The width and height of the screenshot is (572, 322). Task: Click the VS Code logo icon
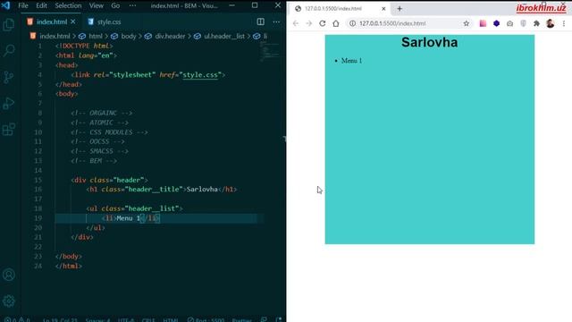(5, 5)
